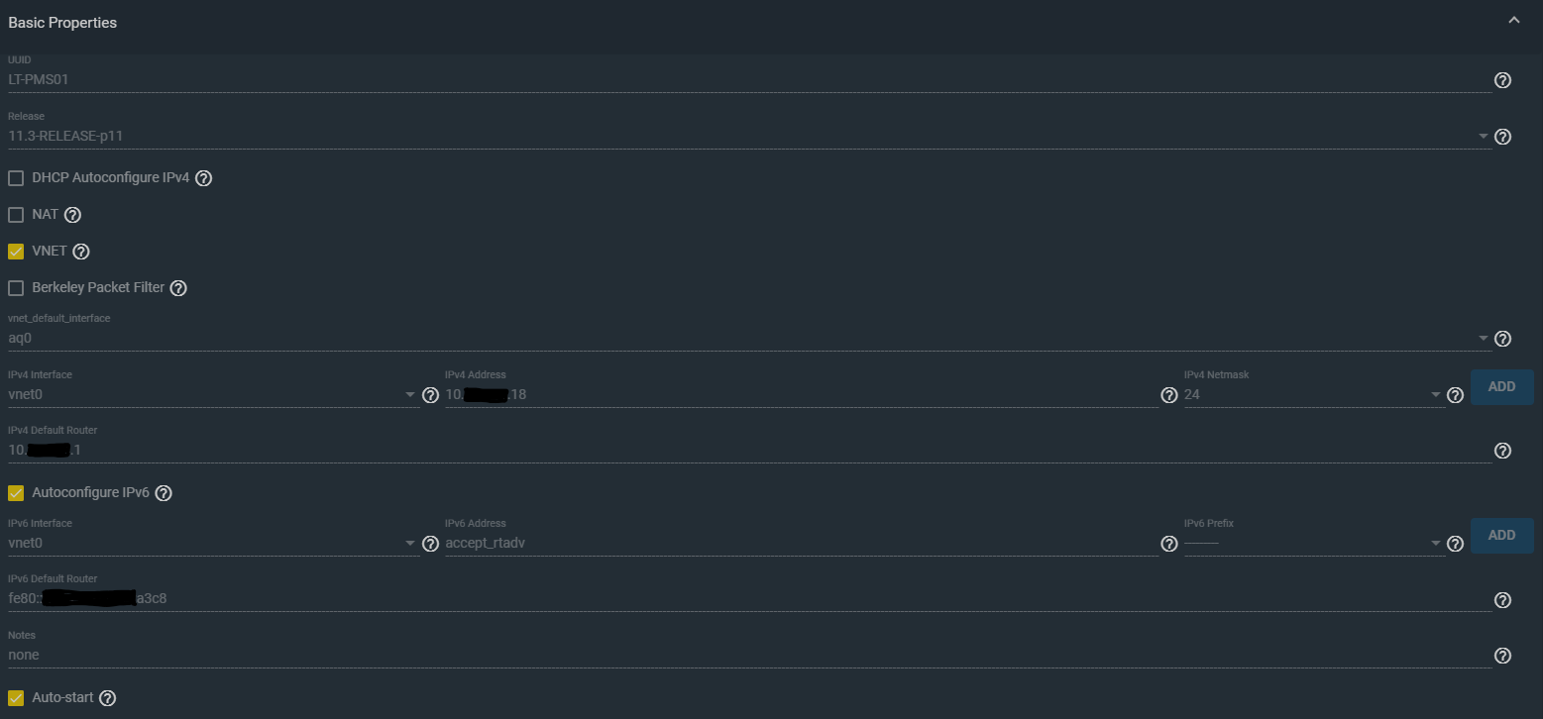View help for Berkeley Packet Filter
The height and width of the screenshot is (719, 1543).
(x=178, y=288)
